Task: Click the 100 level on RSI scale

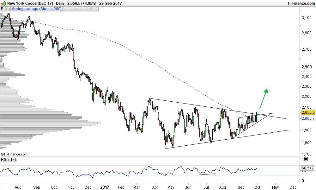Action: point(304,159)
